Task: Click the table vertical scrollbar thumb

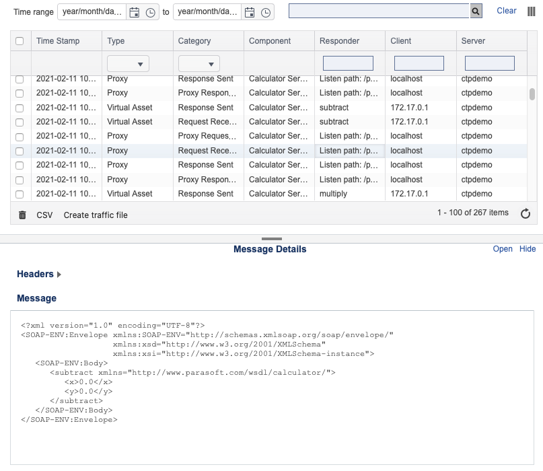Action: click(532, 94)
